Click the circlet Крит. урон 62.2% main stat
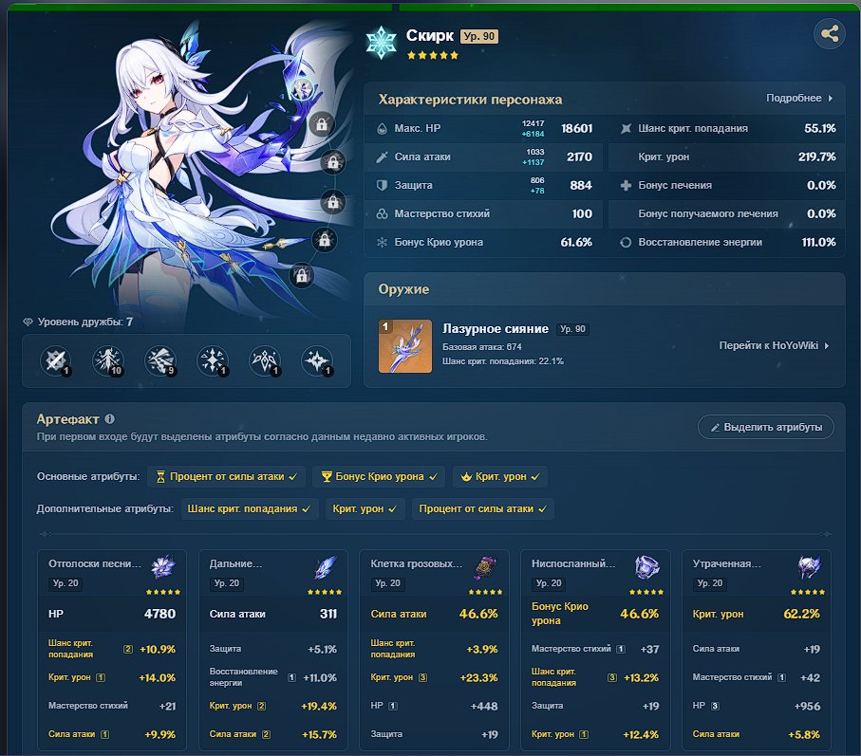 pyautogui.click(x=757, y=614)
